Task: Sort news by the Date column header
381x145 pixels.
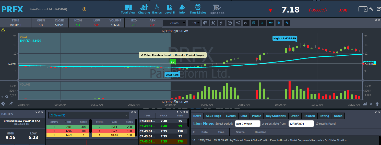Action: [205, 132]
